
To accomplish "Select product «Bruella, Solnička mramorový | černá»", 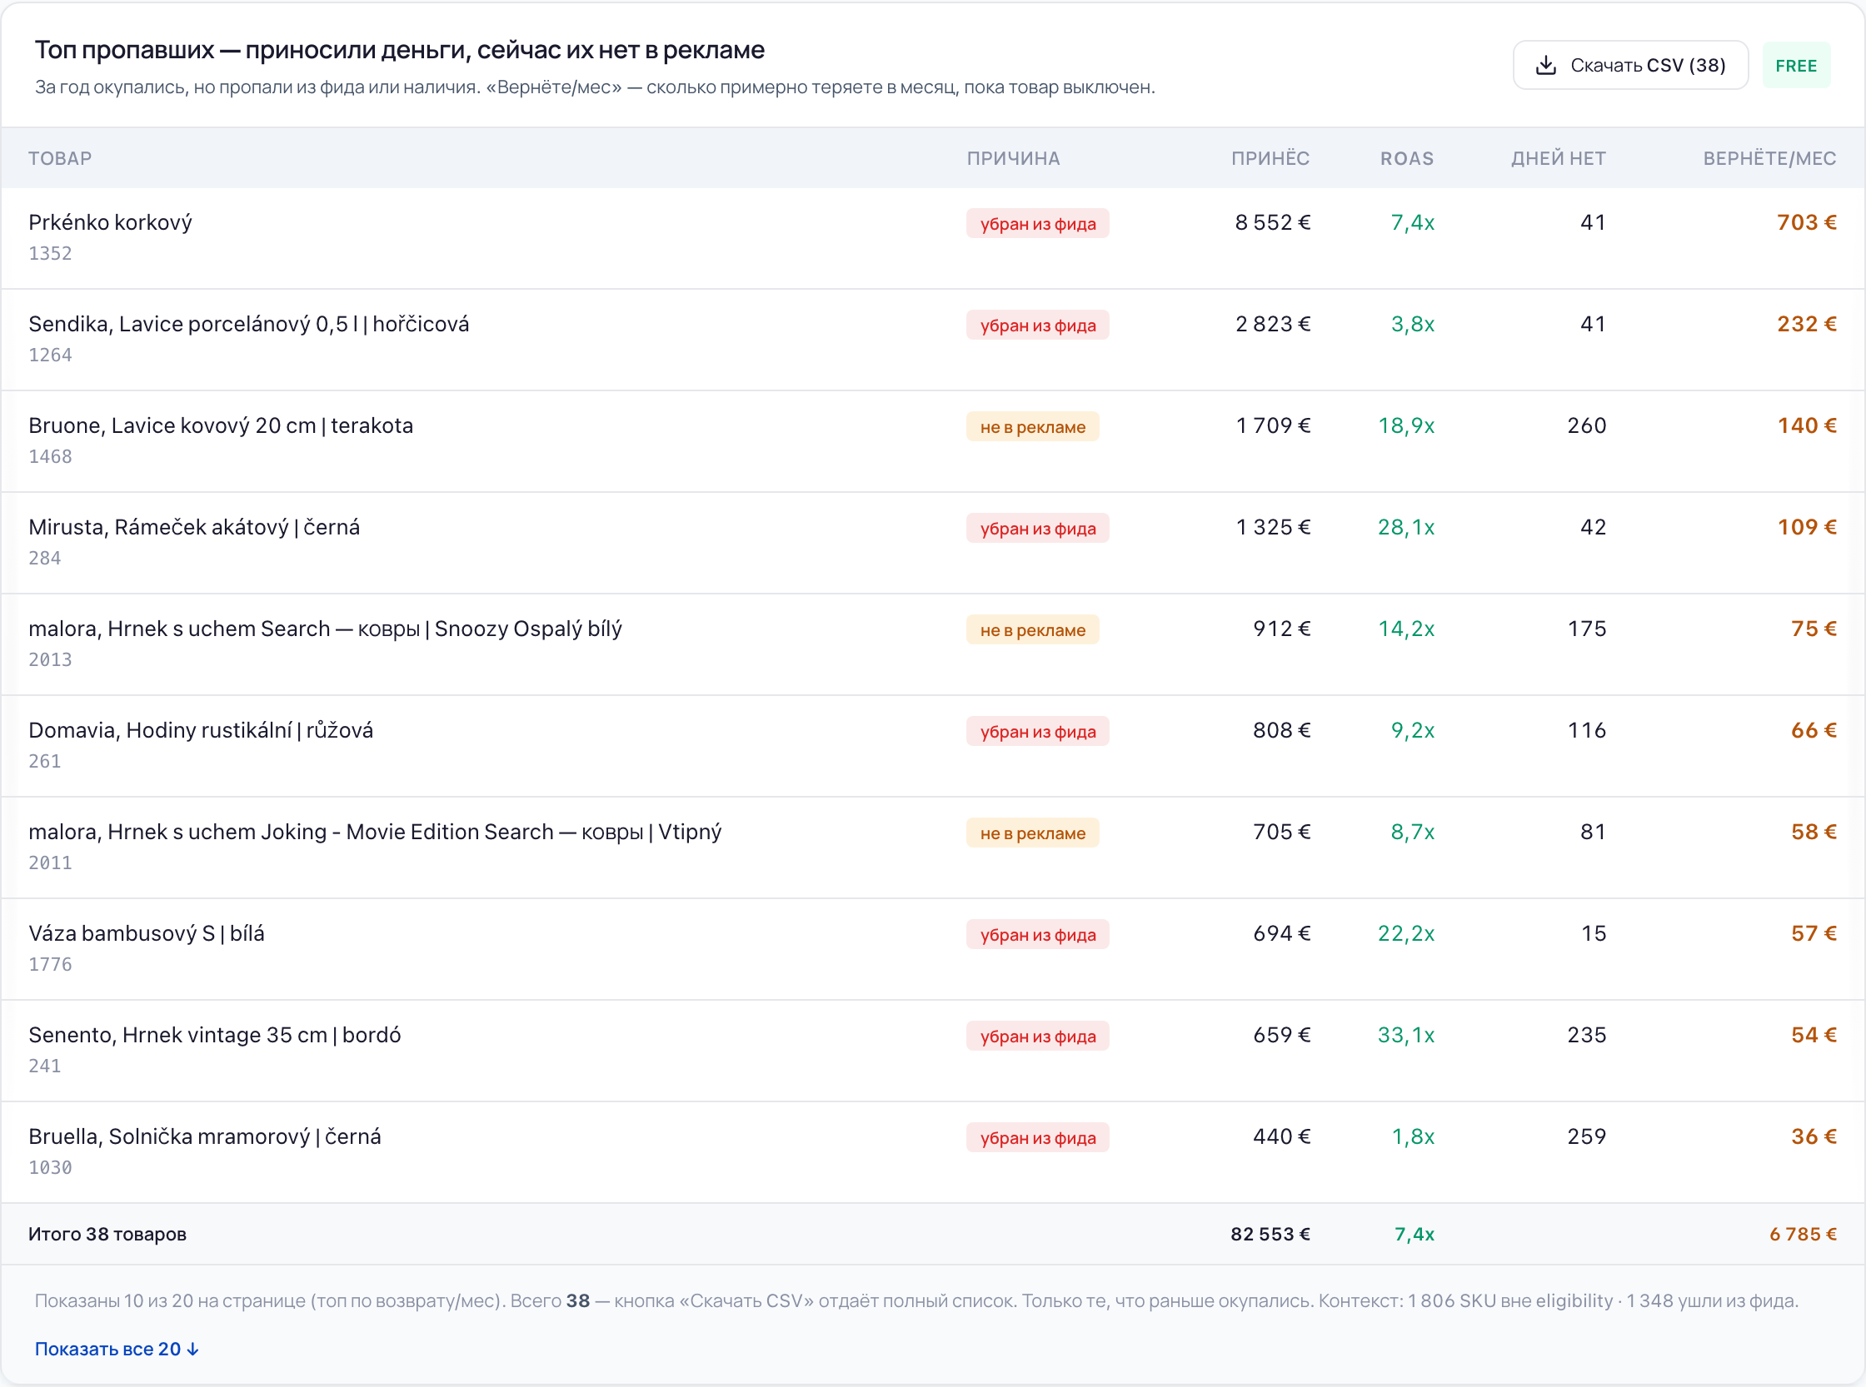I will (205, 1136).
